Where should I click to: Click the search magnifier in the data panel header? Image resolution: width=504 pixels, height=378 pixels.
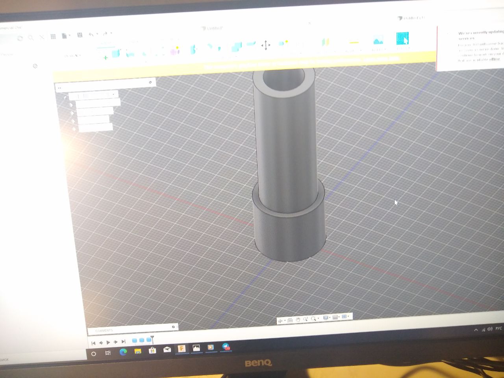(31, 38)
